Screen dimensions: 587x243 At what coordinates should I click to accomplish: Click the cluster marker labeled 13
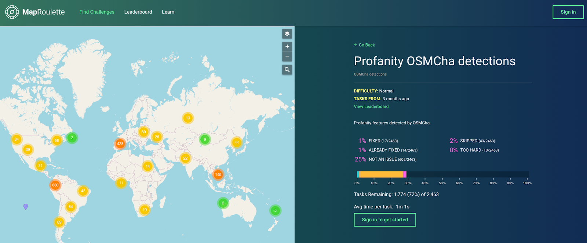188,118
